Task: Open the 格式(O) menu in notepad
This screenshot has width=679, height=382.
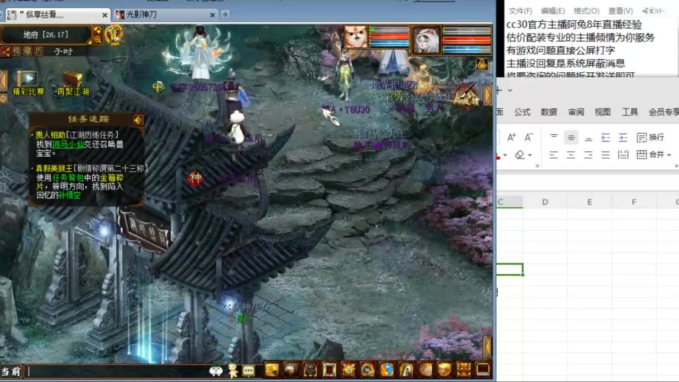Action: 586,11
